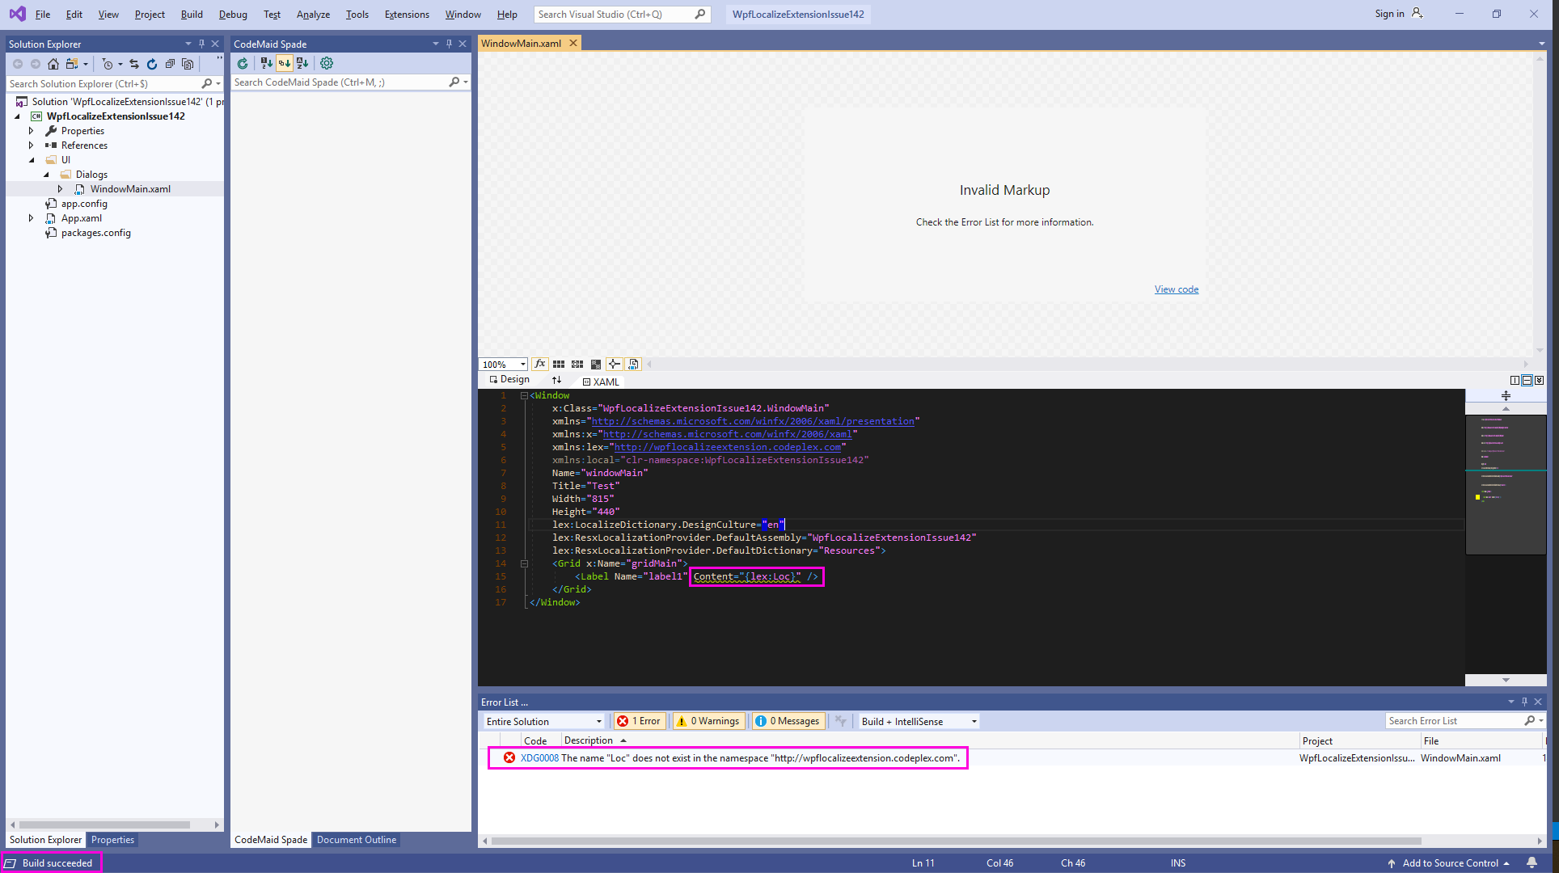
Task: Open the Extensions menu
Action: [407, 14]
